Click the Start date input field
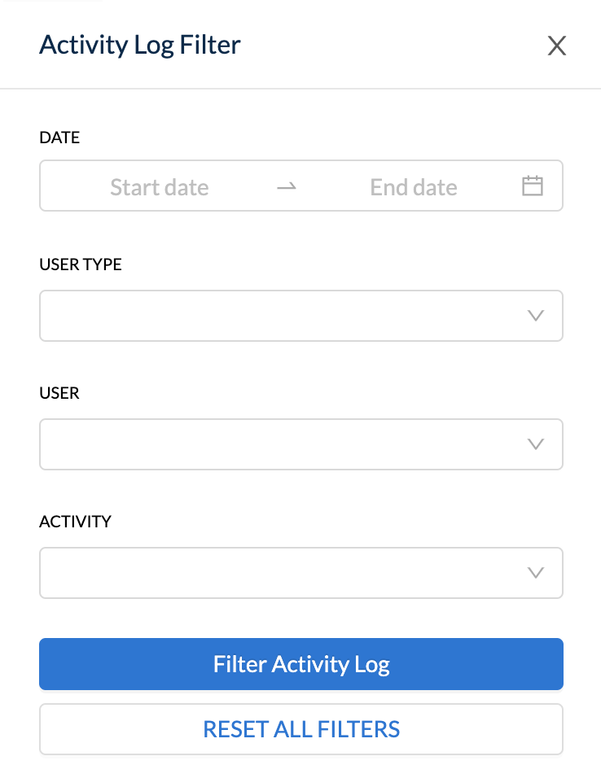 click(x=159, y=186)
